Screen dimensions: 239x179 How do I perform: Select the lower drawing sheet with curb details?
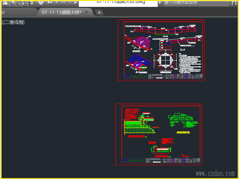tap(159, 135)
